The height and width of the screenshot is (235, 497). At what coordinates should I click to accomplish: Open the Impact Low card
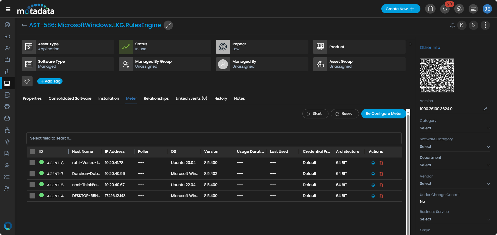[262, 47]
